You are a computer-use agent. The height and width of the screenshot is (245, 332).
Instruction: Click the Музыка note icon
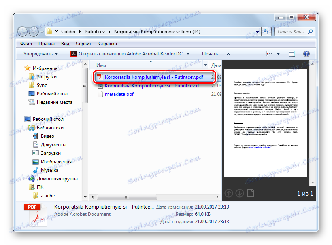point(36,170)
